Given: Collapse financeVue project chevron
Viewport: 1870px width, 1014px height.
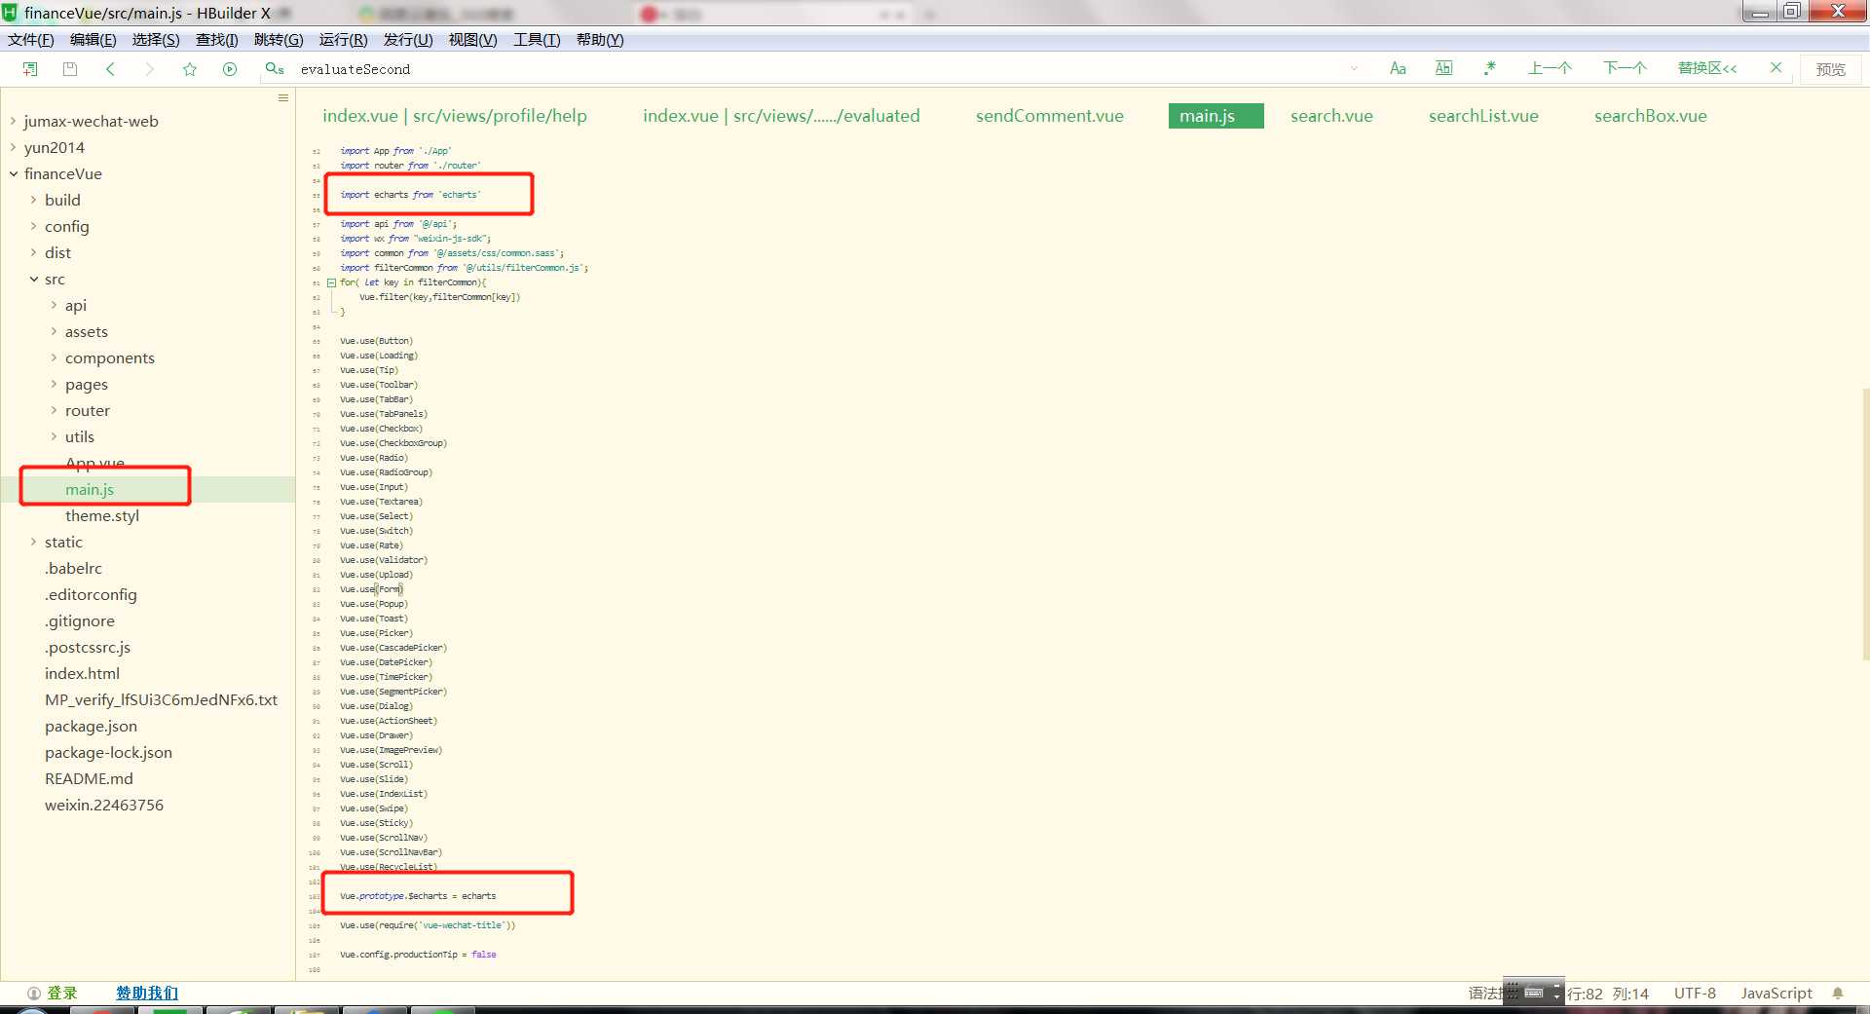Looking at the screenshot, I should (13, 173).
